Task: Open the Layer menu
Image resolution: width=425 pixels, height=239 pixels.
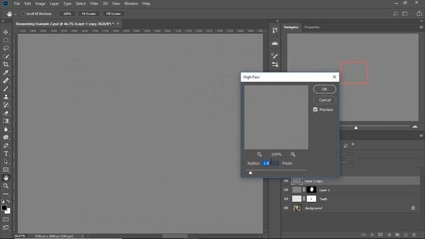Action: click(54, 3)
